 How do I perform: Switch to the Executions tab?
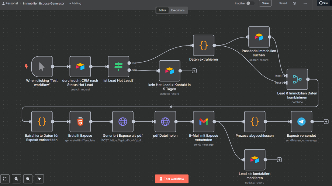click(x=178, y=10)
